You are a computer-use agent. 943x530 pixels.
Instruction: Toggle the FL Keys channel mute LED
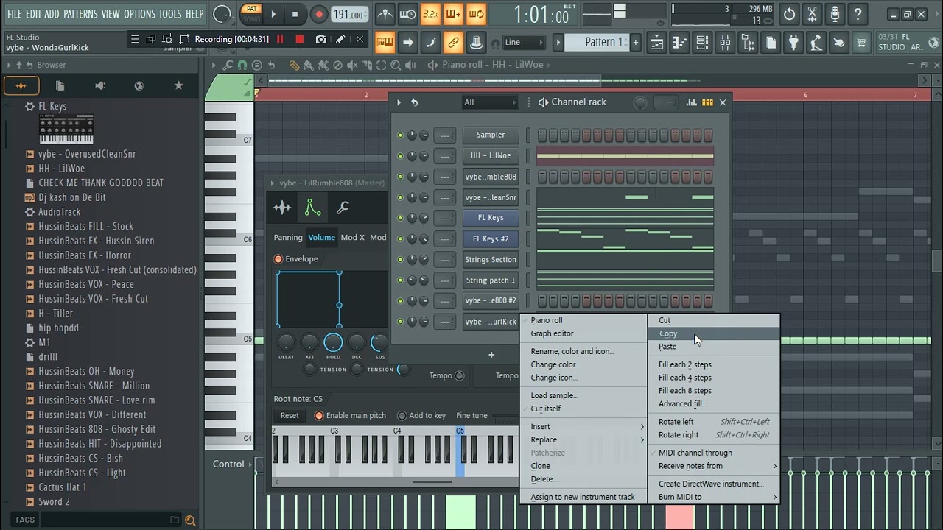(x=400, y=218)
